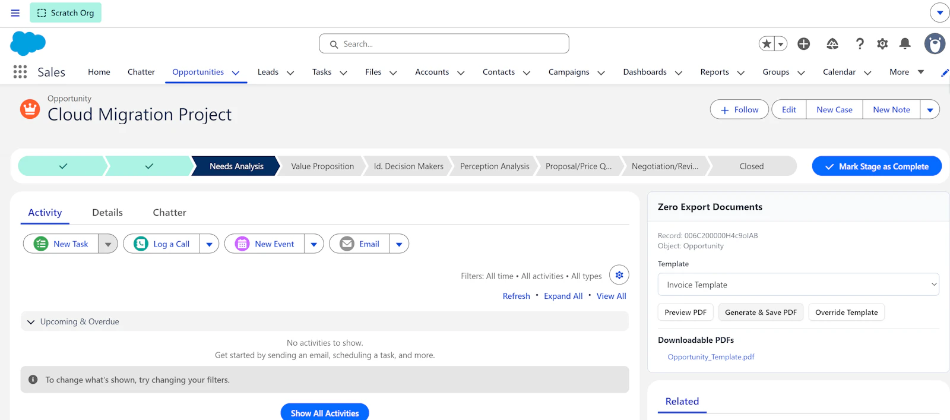The height and width of the screenshot is (420, 950).
Task: Click the Expand All link
Action: tap(563, 296)
